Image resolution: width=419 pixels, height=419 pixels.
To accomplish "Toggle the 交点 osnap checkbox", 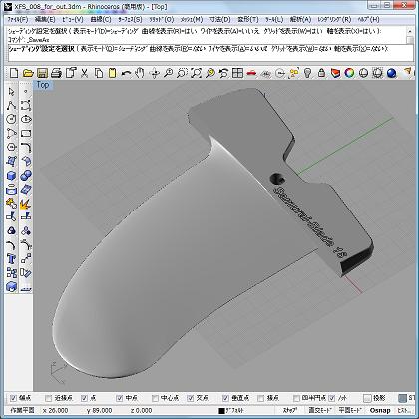I will tap(191, 398).
